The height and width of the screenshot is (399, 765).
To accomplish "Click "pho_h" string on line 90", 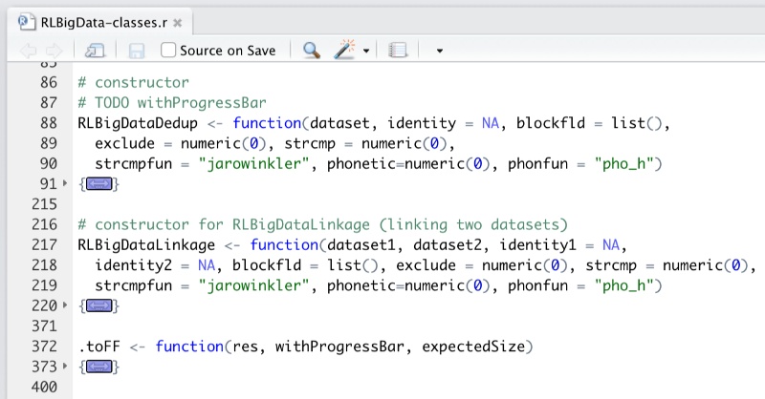I will 624,163.
